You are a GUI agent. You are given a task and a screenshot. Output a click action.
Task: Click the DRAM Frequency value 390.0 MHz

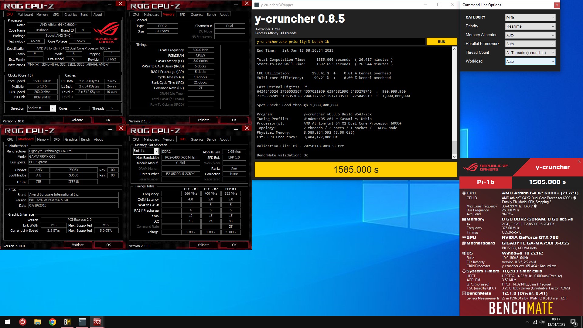(x=200, y=50)
